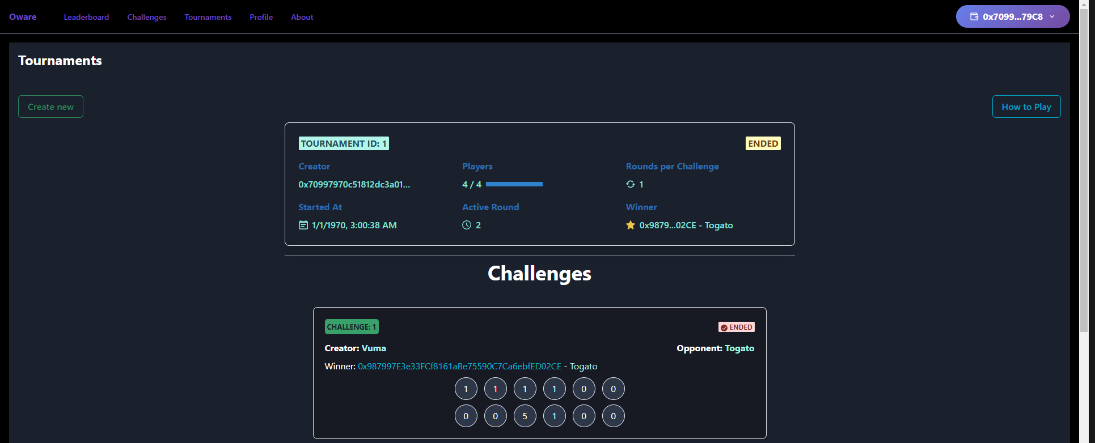Click the gold star winner icon
1095x443 pixels.
tap(631, 225)
